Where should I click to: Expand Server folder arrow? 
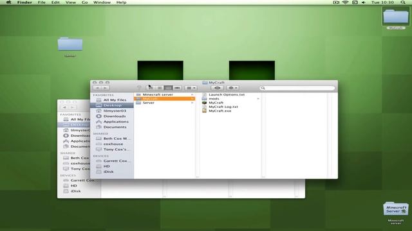pyautogui.click(x=192, y=103)
